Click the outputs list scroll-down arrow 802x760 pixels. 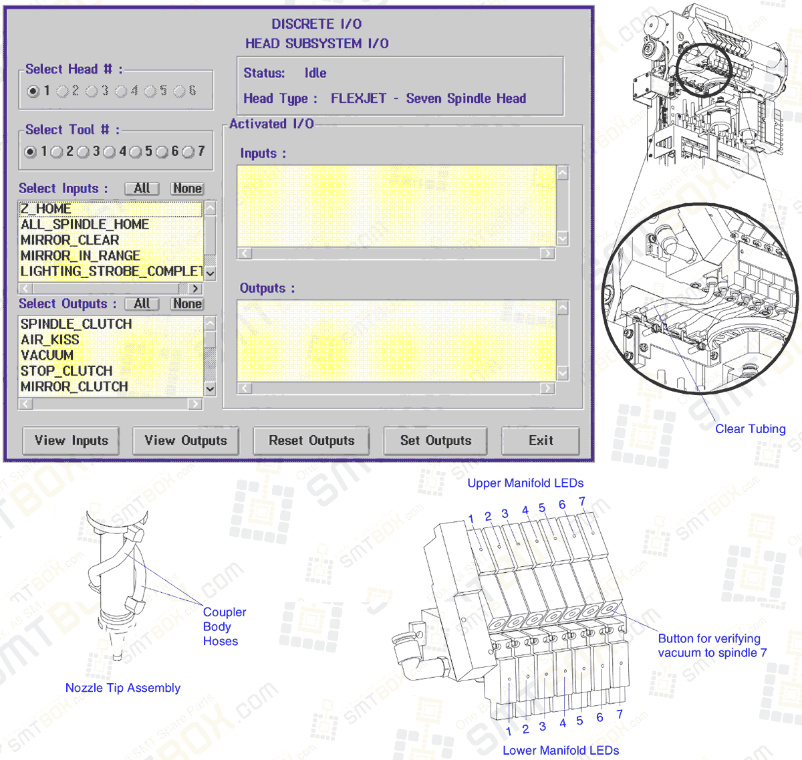(209, 388)
